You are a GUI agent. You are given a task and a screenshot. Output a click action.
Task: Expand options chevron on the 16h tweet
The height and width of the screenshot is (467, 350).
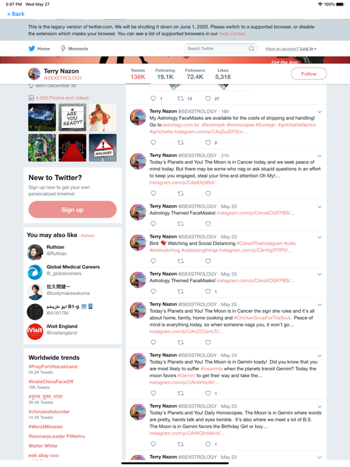point(320,112)
